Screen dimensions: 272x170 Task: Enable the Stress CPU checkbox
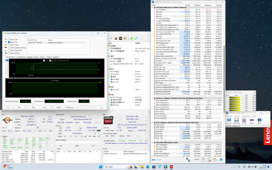[x=9, y=40]
